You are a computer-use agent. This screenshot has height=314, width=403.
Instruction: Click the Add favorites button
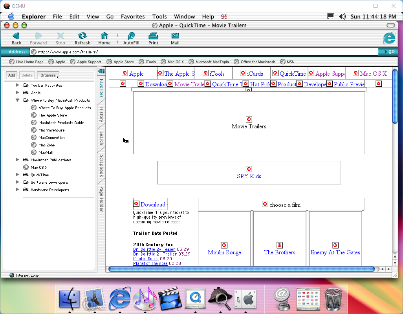pyautogui.click(x=12, y=75)
